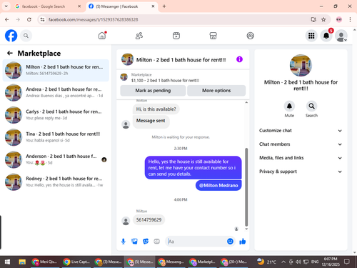This screenshot has width=357, height=268.
Task: Open the Chrome three-dot menu
Action: tap(350, 19)
